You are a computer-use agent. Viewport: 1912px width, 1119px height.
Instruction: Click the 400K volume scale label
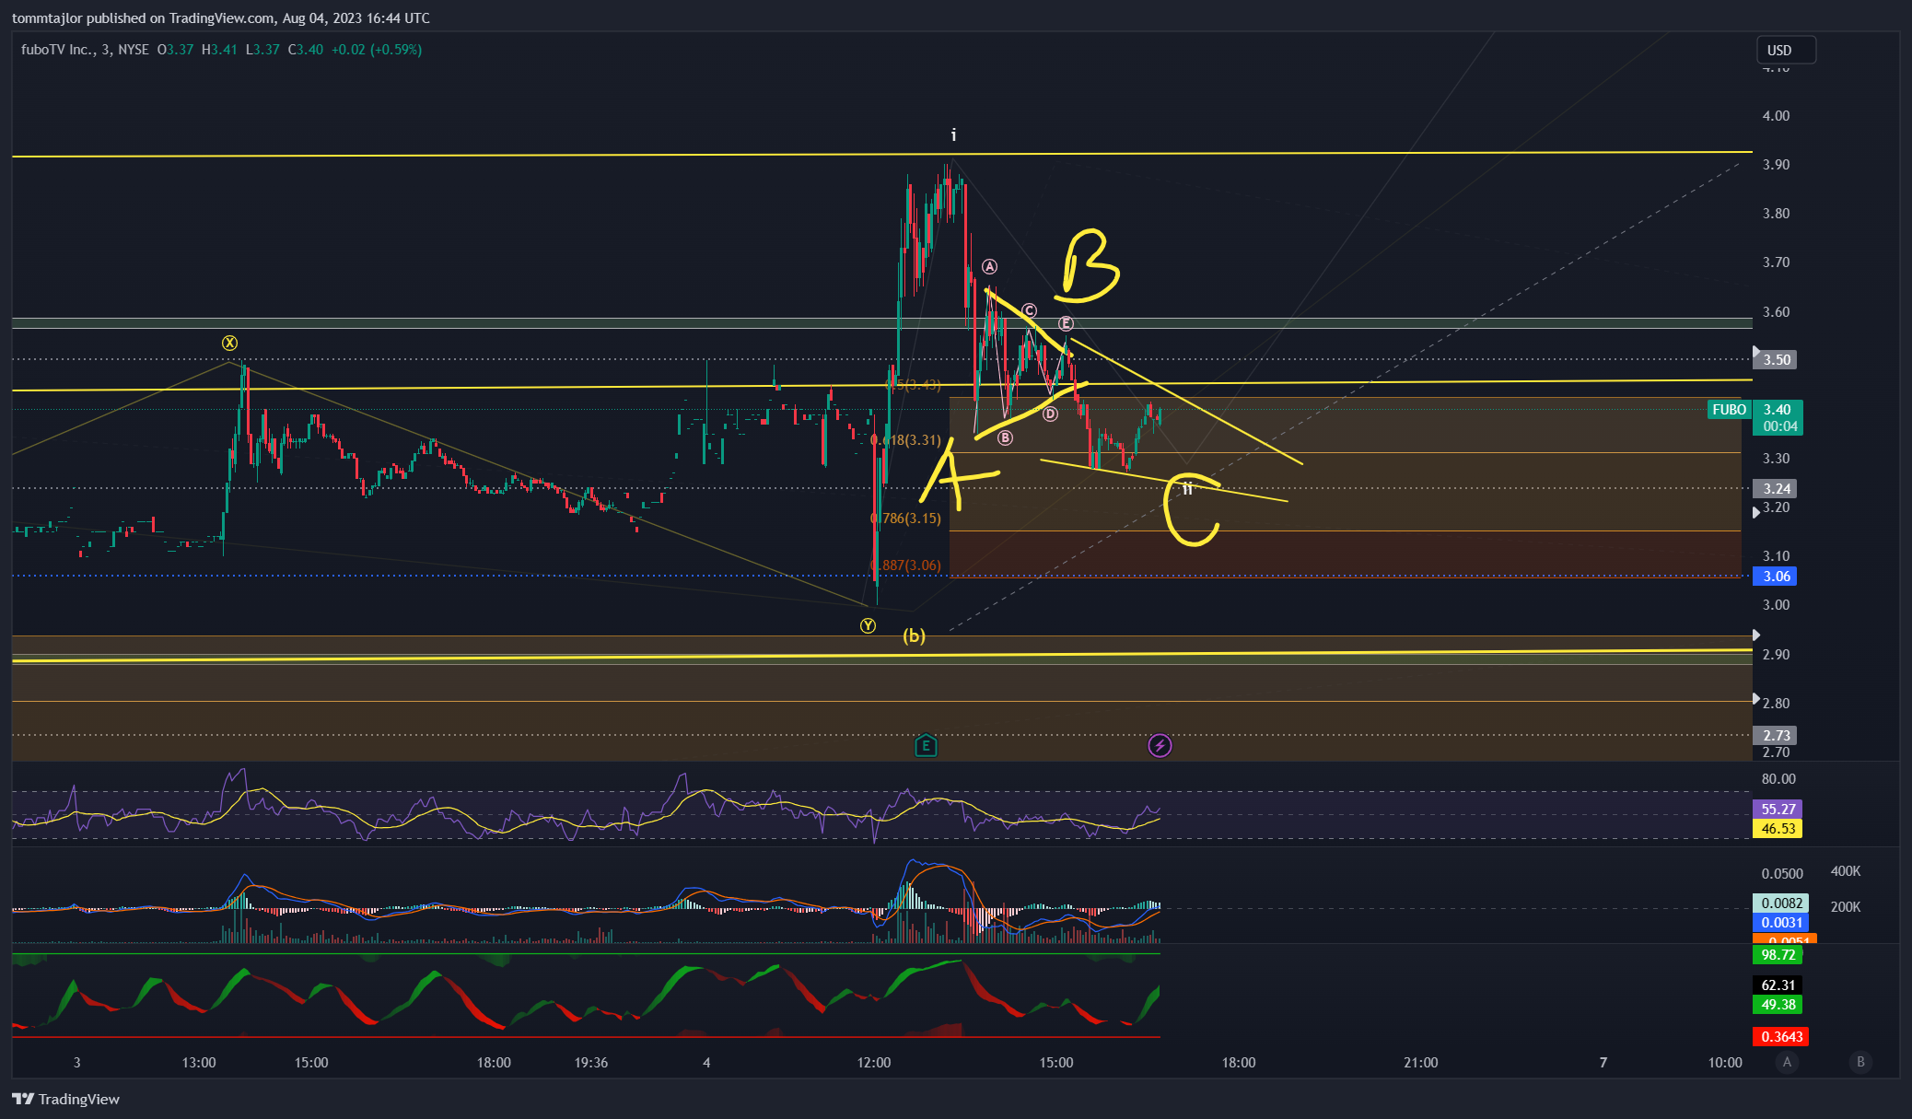click(1846, 870)
